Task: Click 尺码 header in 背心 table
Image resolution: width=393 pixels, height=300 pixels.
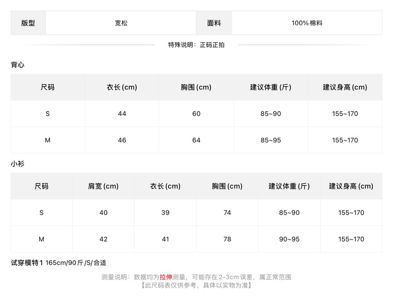Action: coord(48,87)
